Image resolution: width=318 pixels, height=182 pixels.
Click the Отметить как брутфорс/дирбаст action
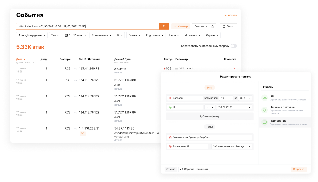pyautogui.click(x=209, y=138)
